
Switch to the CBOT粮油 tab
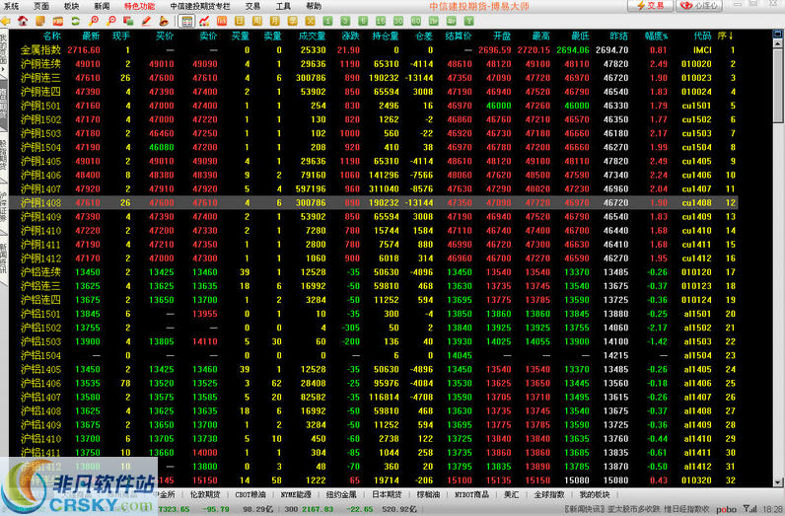250,494
